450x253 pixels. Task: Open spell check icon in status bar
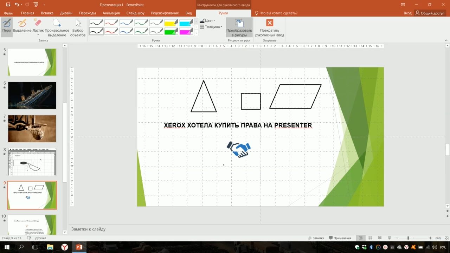[x=29, y=238]
